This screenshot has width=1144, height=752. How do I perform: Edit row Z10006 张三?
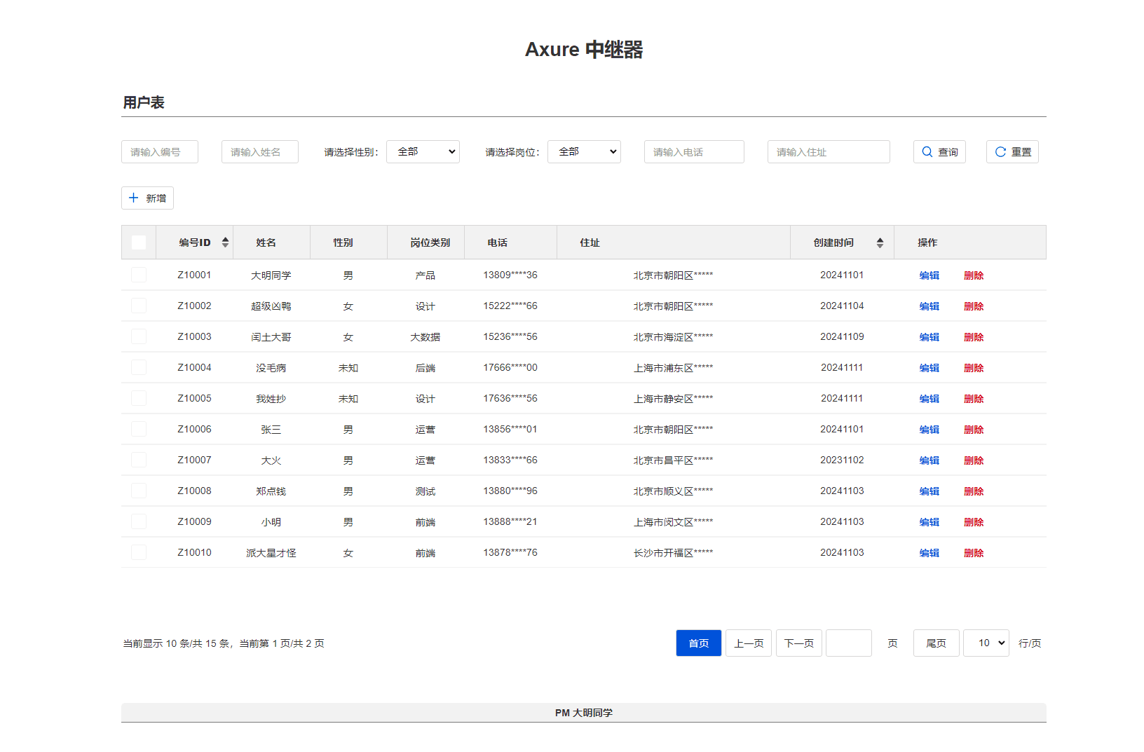point(929,430)
